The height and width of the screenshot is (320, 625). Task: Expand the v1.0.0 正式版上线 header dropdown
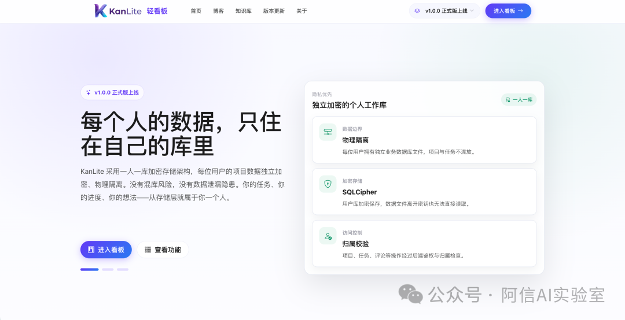[444, 11]
